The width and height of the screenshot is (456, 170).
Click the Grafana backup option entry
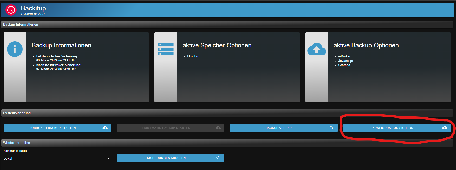click(x=344, y=65)
